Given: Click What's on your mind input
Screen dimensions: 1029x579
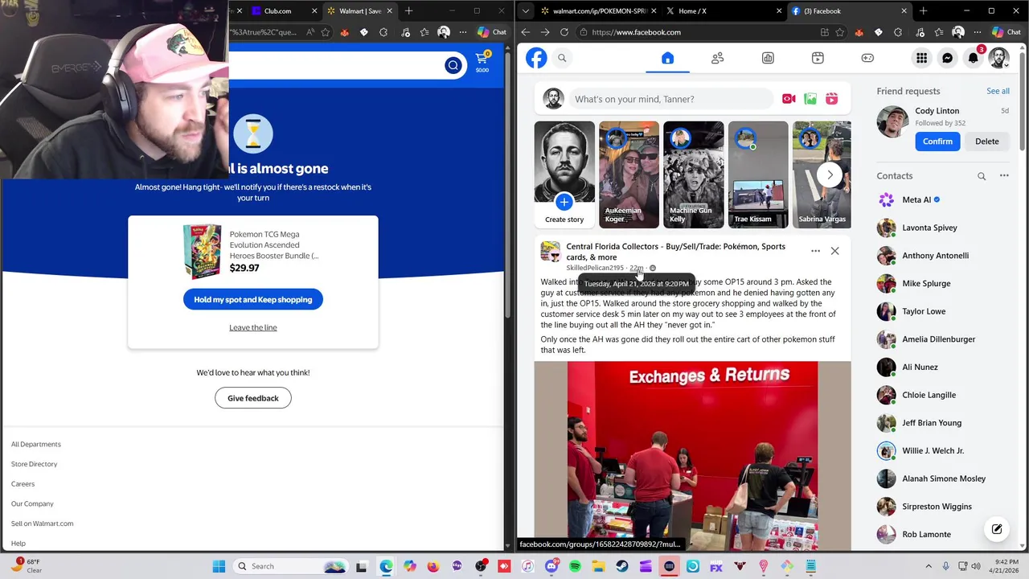Looking at the screenshot, I should tap(671, 99).
